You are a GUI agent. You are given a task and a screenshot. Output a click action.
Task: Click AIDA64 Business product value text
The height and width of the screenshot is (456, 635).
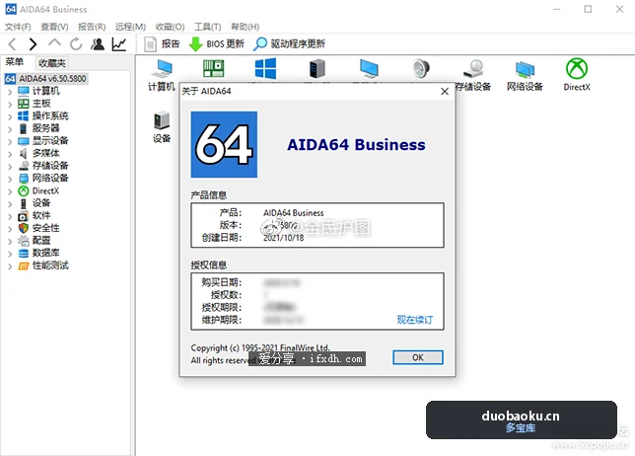(x=294, y=213)
